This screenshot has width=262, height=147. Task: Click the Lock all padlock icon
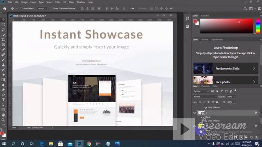tap(217, 102)
